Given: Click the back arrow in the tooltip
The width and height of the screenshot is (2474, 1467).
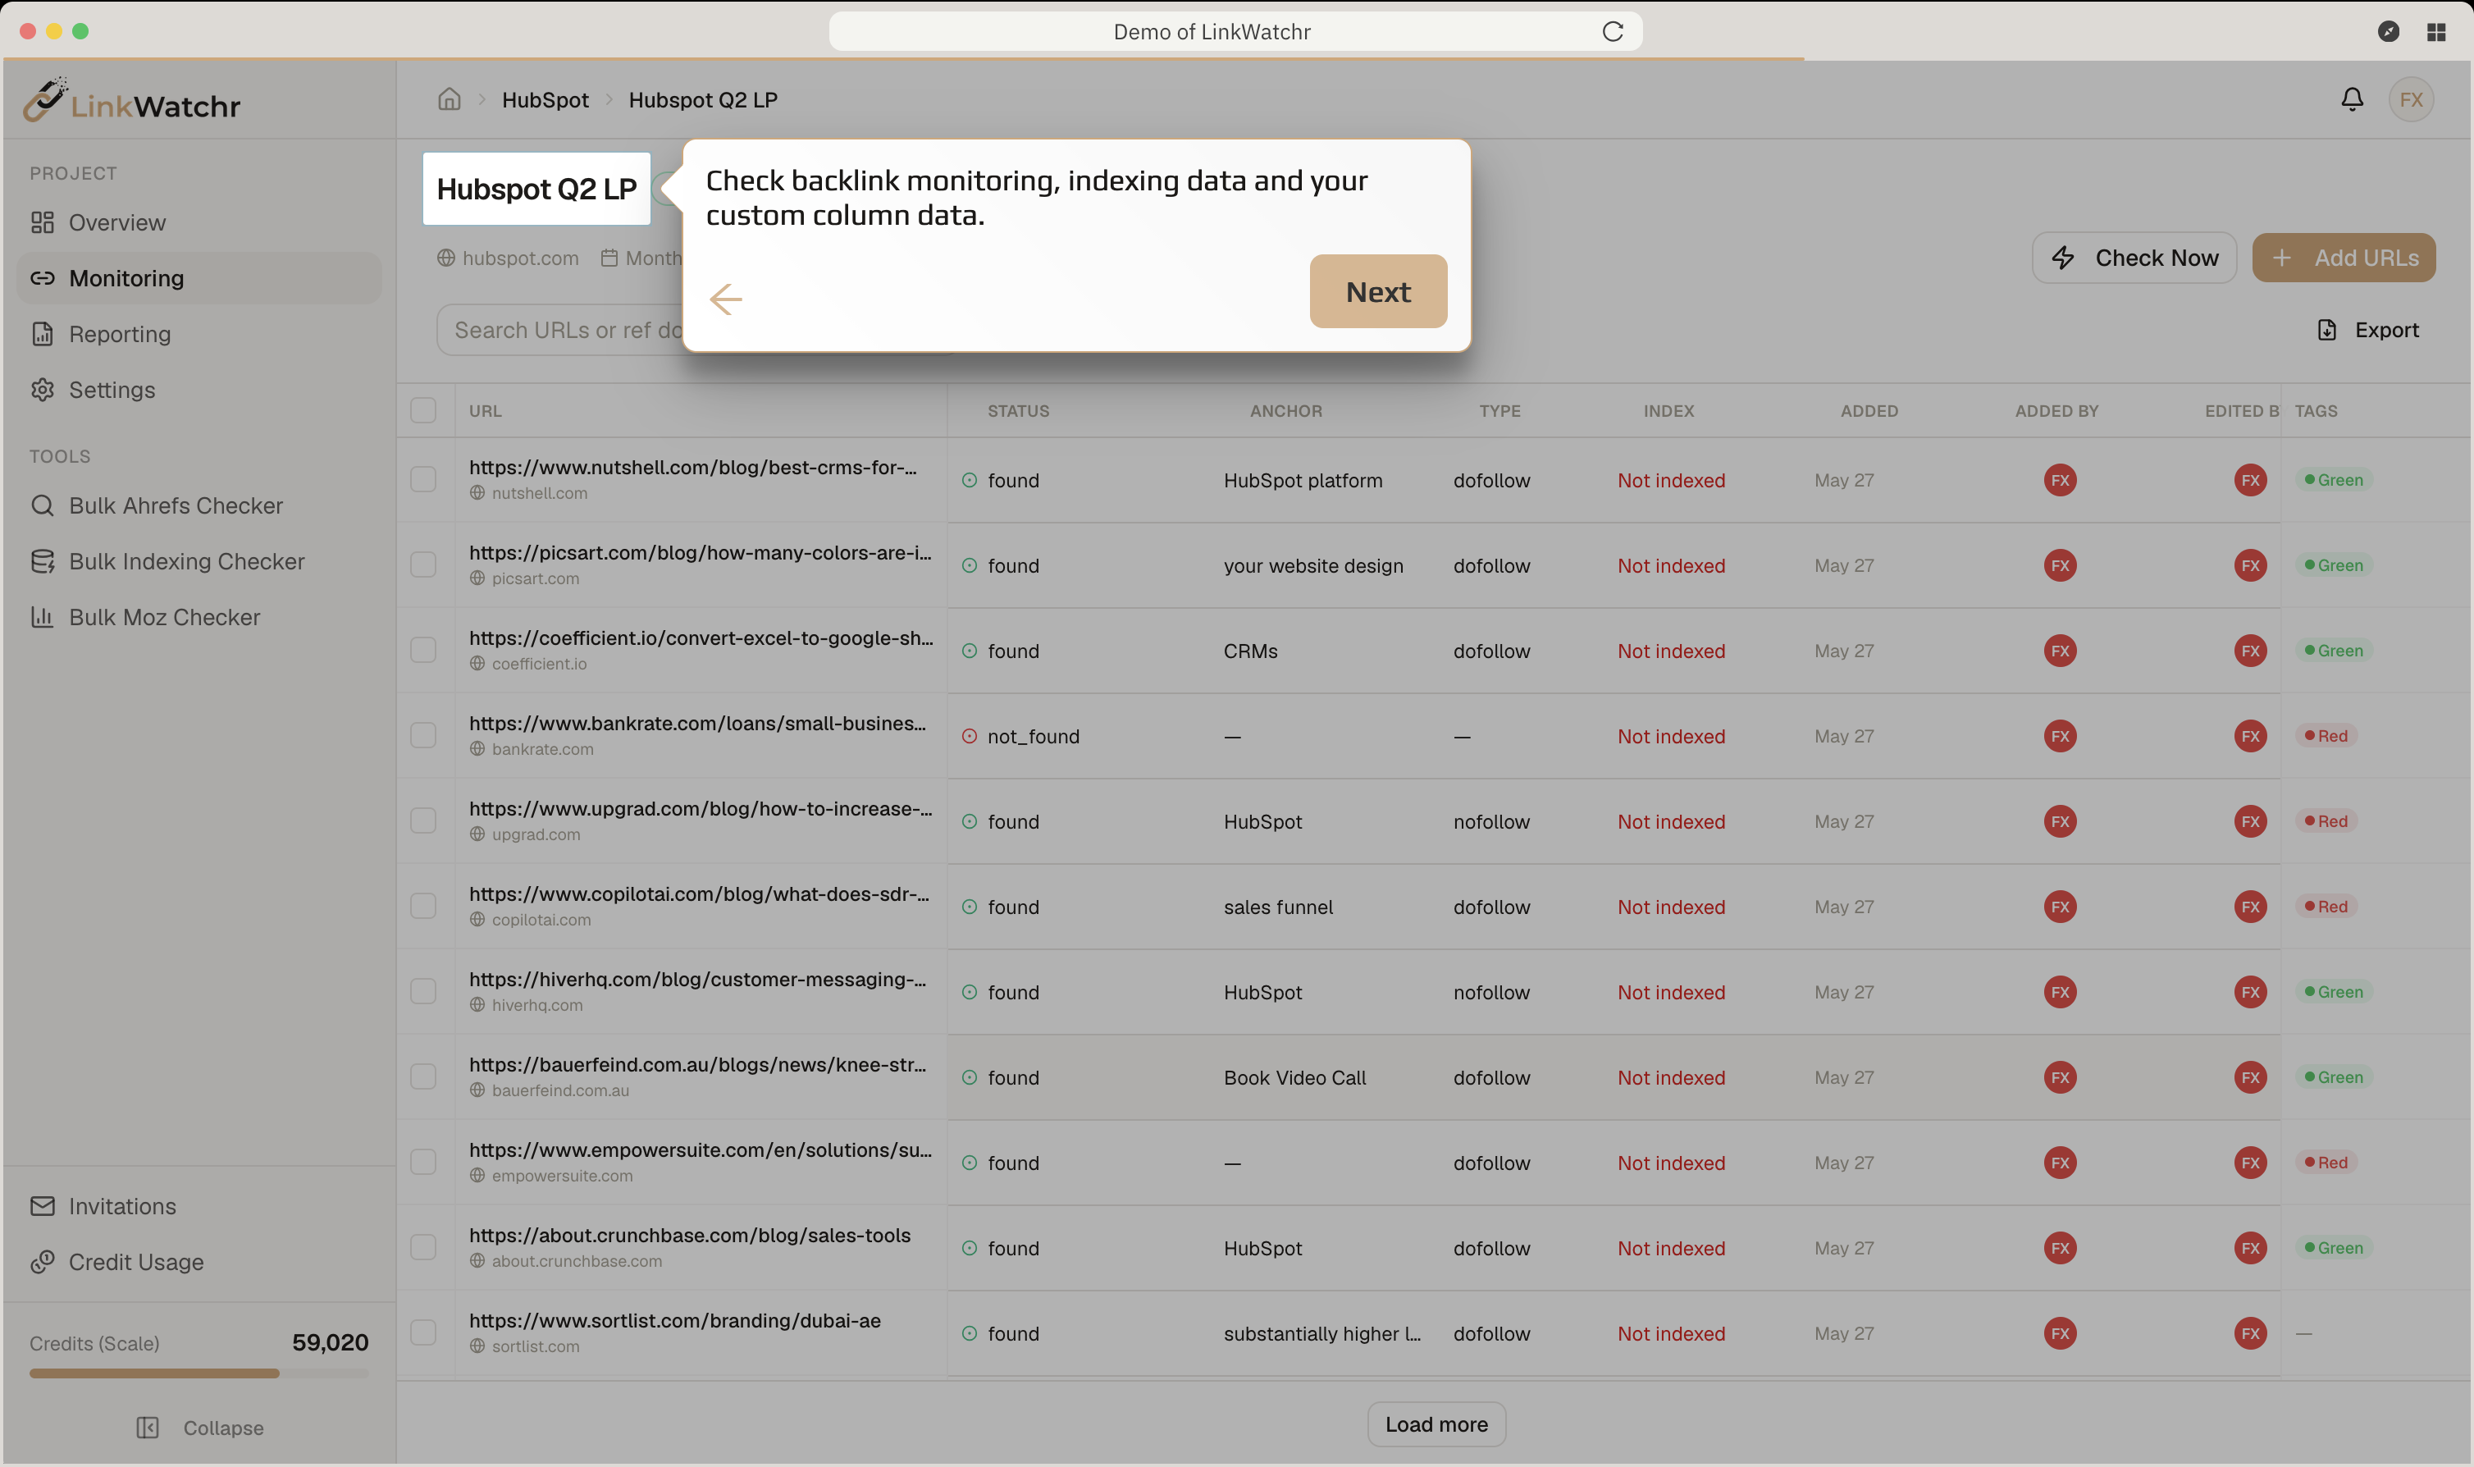Looking at the screenshot, I should tap(726, 299).
